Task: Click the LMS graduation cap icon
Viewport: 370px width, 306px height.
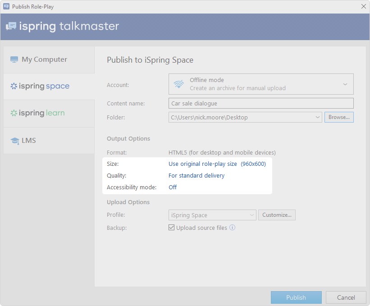Action: 14,141
